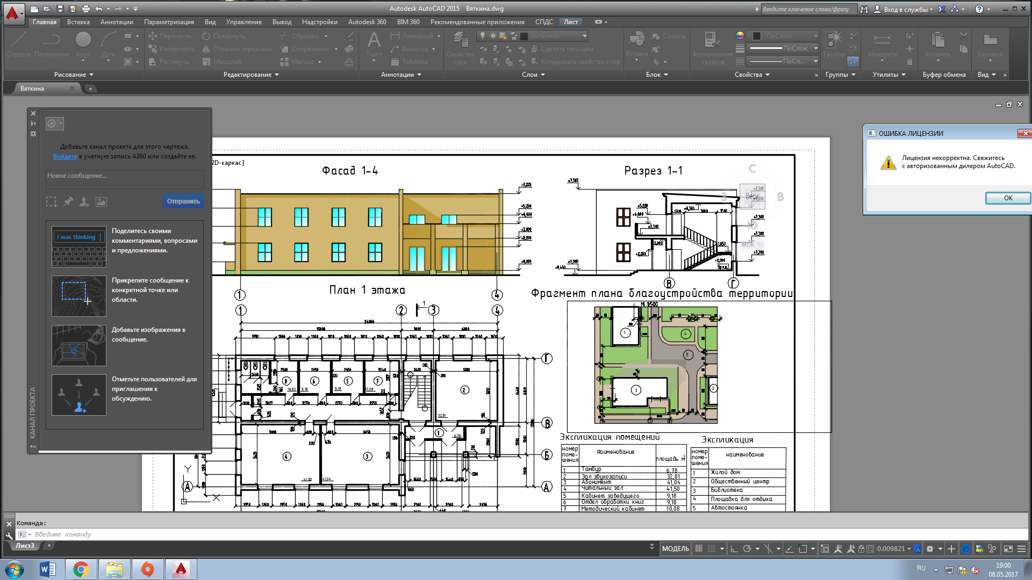Expand the Слои panel dropdown
The height and width of the screenshot is (580, 1032).
click(x=533, y=75)
